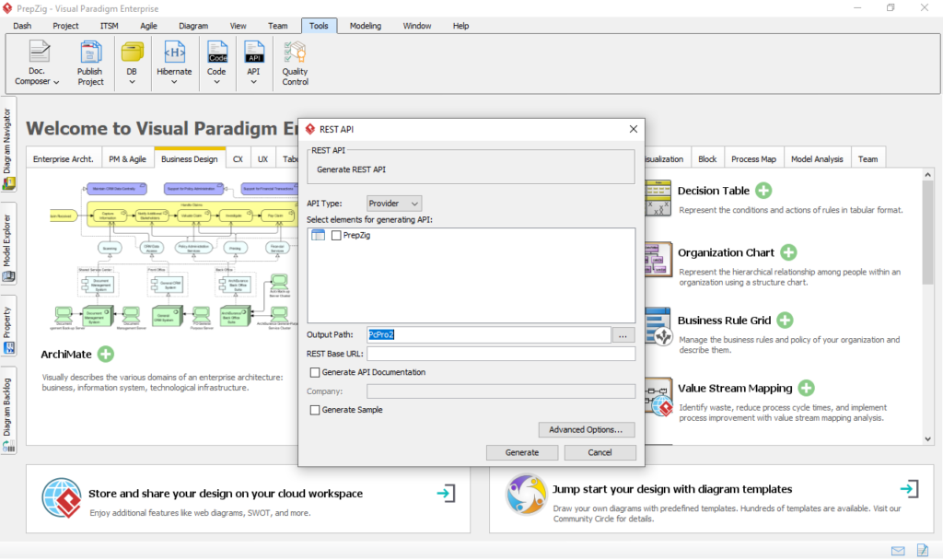Screen dimensions: 943x560
Task: Click the cloud workspace globe icon
Action: pos(62,498)
